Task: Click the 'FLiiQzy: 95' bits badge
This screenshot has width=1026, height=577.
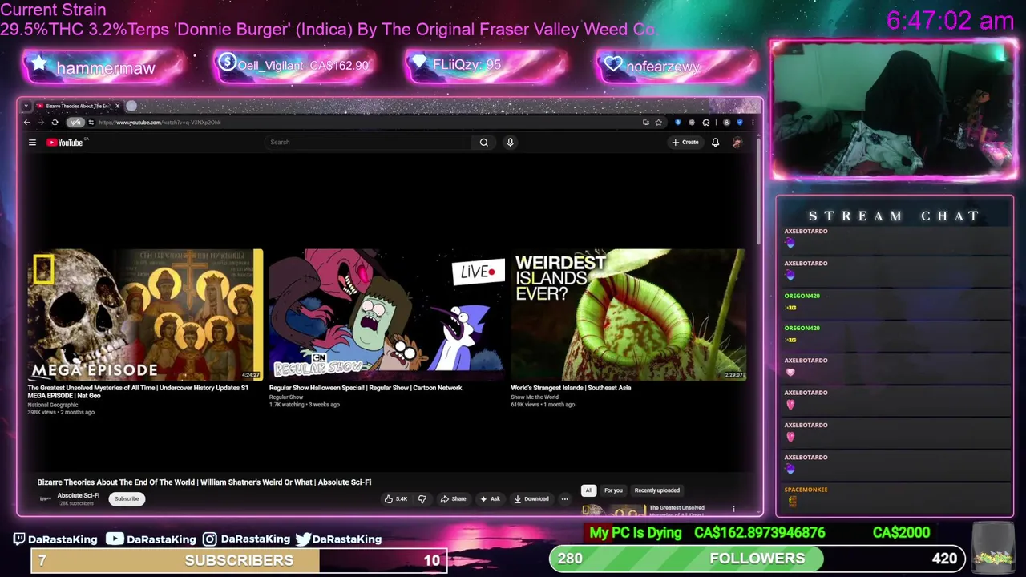Action: coord(486,67)
